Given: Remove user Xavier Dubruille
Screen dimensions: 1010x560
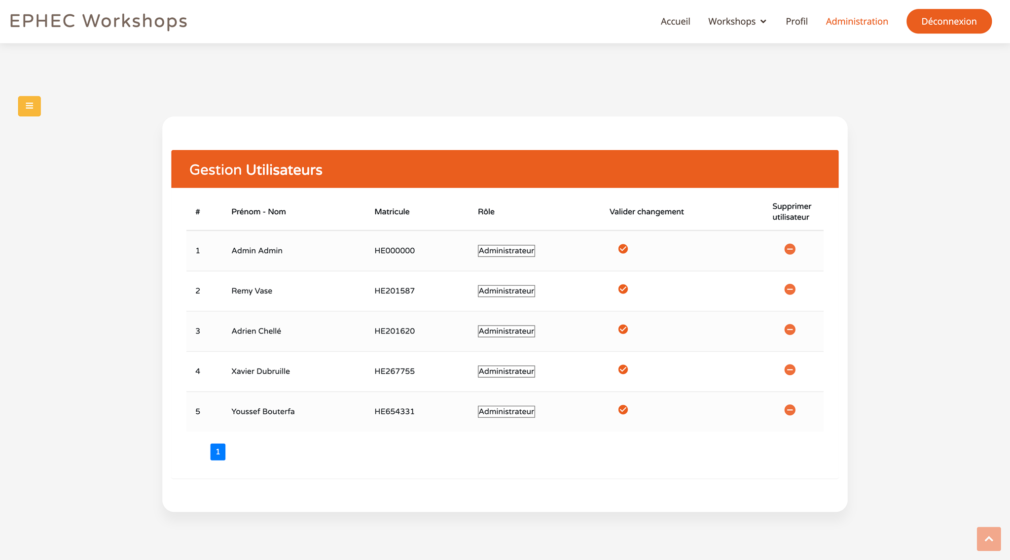Looking at the screenshot, I should pyautogui.click(x=790, y=370).
